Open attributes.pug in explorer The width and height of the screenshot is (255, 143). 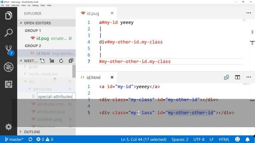51,112
